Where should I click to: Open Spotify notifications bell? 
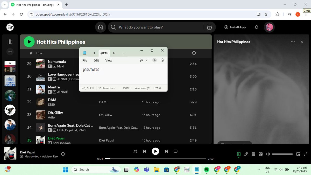click(257, 27)
